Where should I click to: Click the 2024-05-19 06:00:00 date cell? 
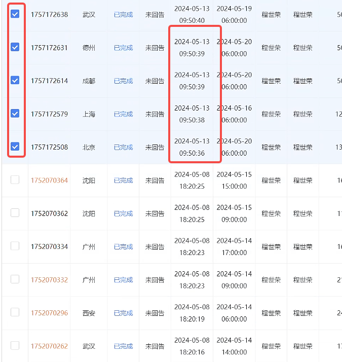point(234,15)
